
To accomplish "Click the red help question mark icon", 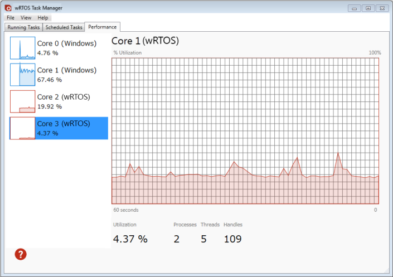I will click(21, 254).
